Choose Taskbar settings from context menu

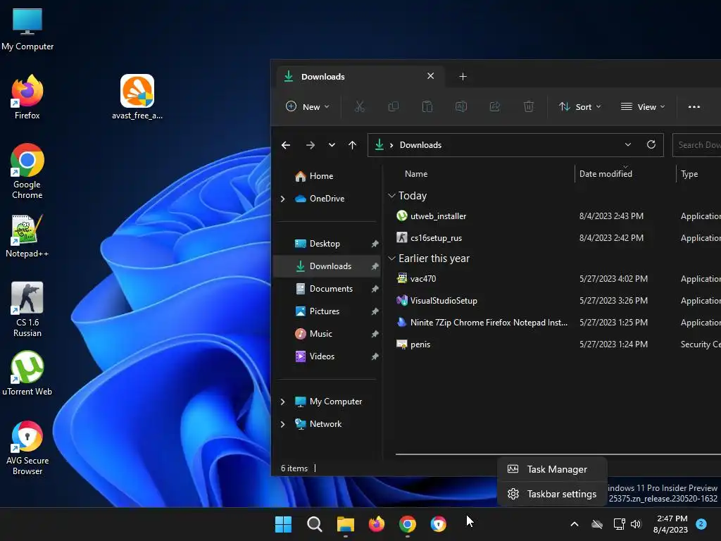(552, 494)
